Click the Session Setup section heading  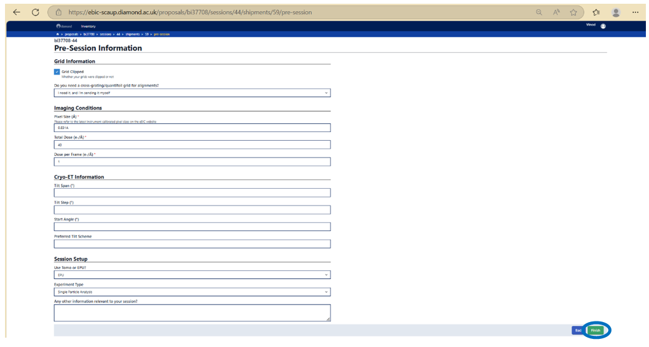coord(71,259)
